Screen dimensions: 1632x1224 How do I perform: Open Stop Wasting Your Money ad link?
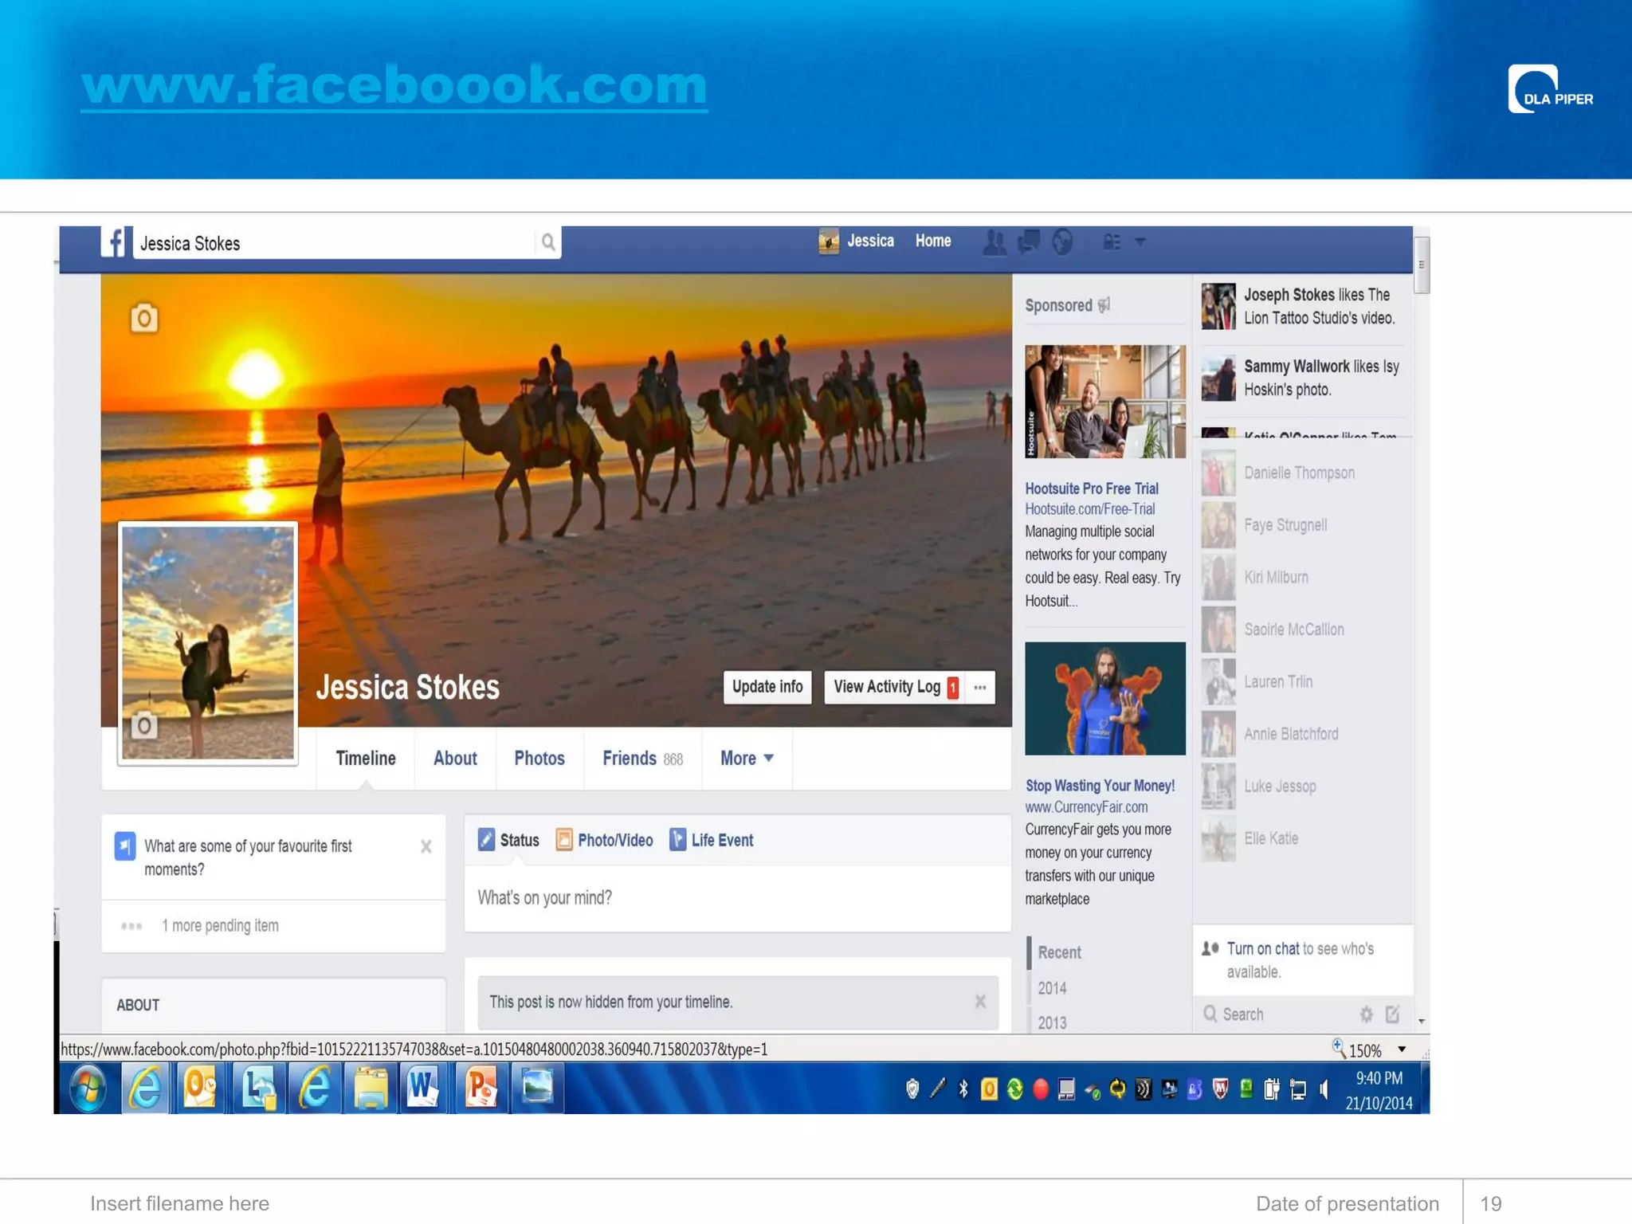point(1100,786)
